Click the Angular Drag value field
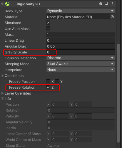The image size is (122, 148). click(x=81, y=46)
